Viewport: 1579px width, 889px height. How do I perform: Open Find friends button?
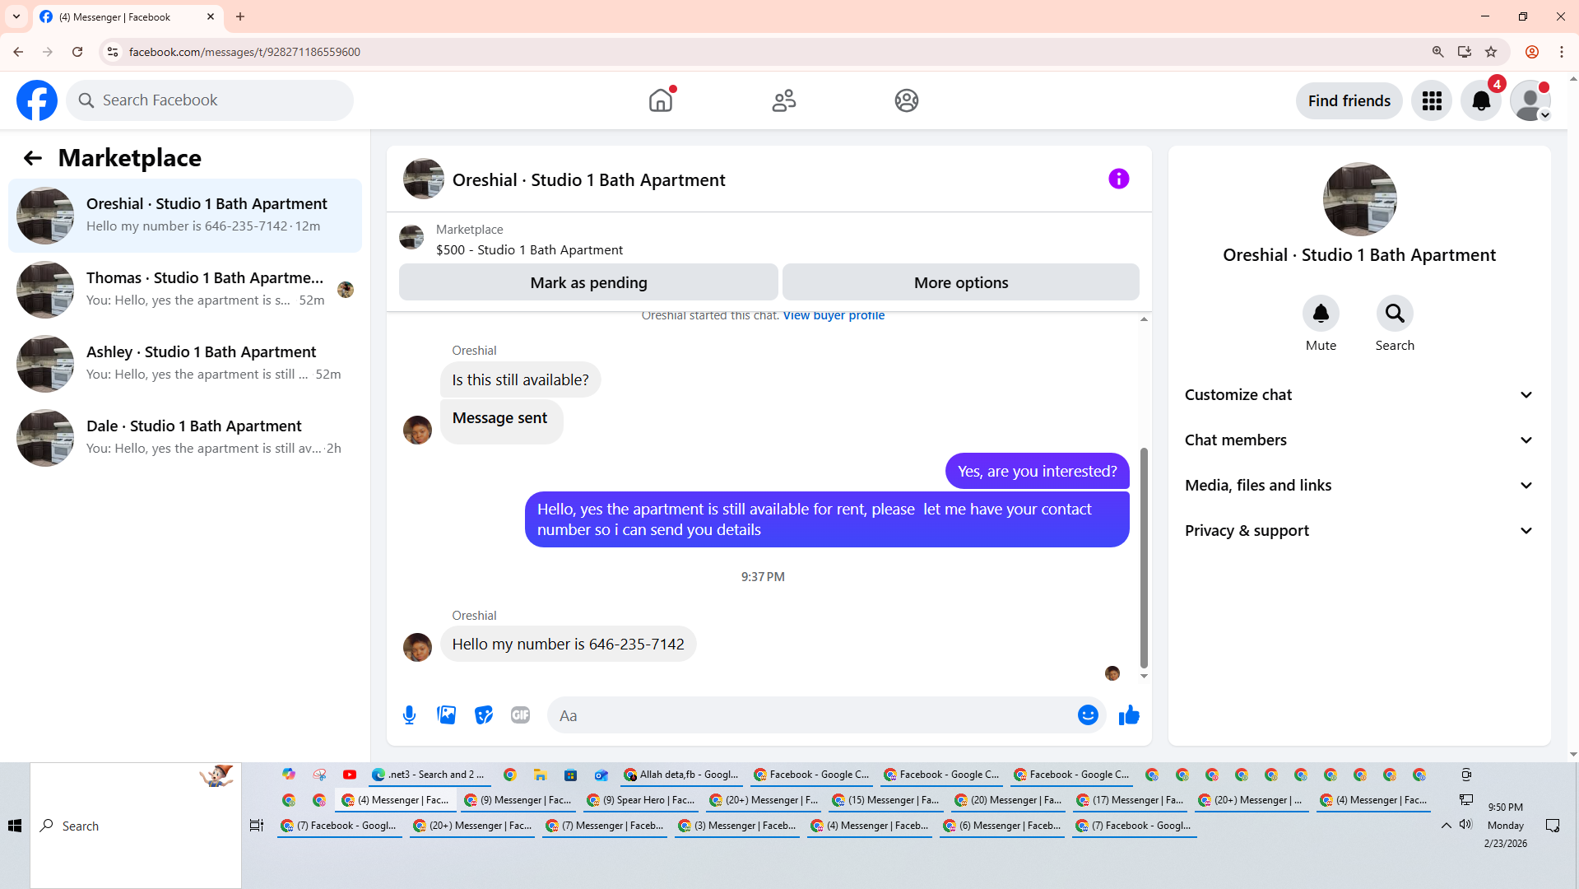(1349, 100)
